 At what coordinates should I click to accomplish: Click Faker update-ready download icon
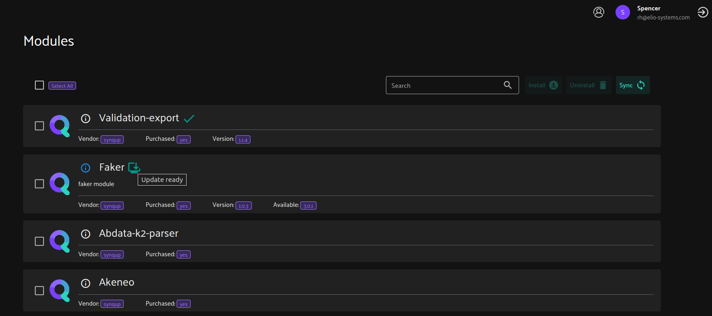click(x=134, y=168)
